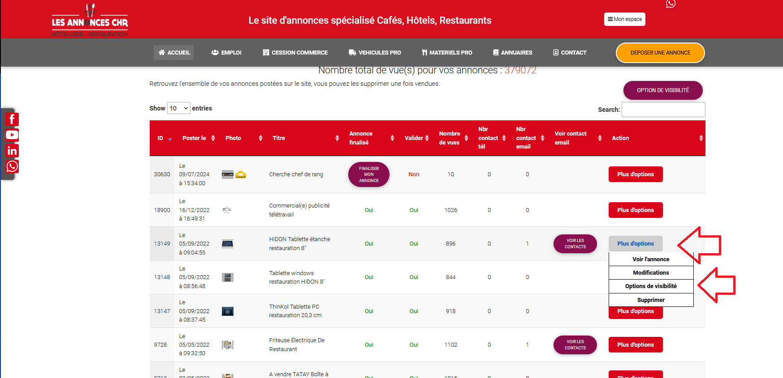The height and width of the screenshot is (378, 783).
Task: Select Voir l'annonce from options menu
Action: [651, 259]
